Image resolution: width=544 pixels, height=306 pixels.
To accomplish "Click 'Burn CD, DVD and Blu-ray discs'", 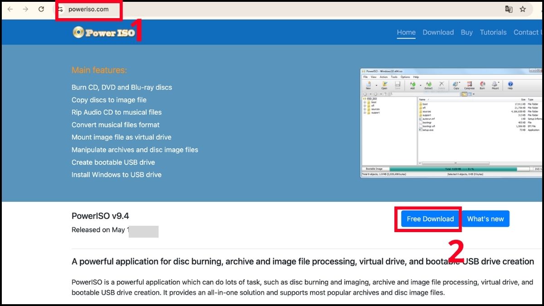I will click(x=122, y=87).
